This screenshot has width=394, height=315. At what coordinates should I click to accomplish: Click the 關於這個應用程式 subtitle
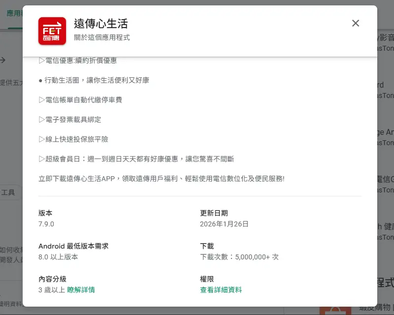(x=102, y=37)
